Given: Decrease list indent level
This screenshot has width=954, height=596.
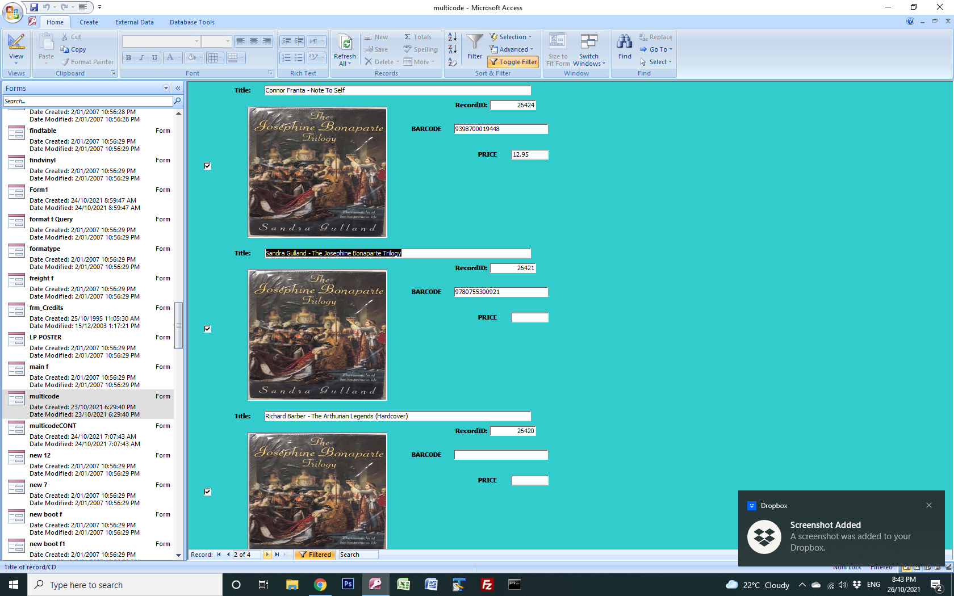Looking at the screenshot, I should click(286, 41).
